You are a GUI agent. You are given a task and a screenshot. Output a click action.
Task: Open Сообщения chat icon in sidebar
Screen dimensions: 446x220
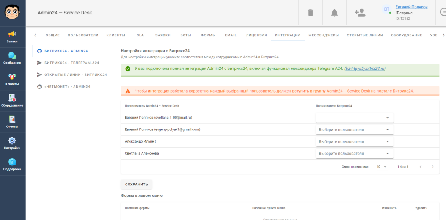12,58
